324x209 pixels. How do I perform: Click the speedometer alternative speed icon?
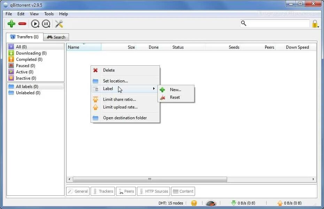[211, 203]
